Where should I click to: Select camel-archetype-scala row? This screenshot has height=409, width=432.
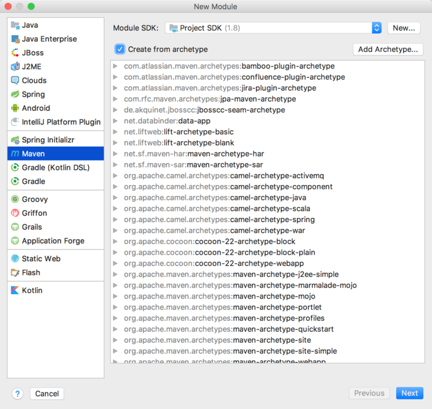(x=267, y=209)
